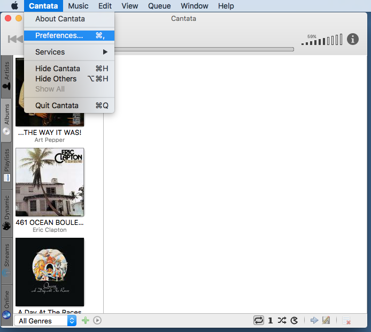371x332 pixels.
Task: Click the clear play queue icon
Action: (x=346, y=321)
